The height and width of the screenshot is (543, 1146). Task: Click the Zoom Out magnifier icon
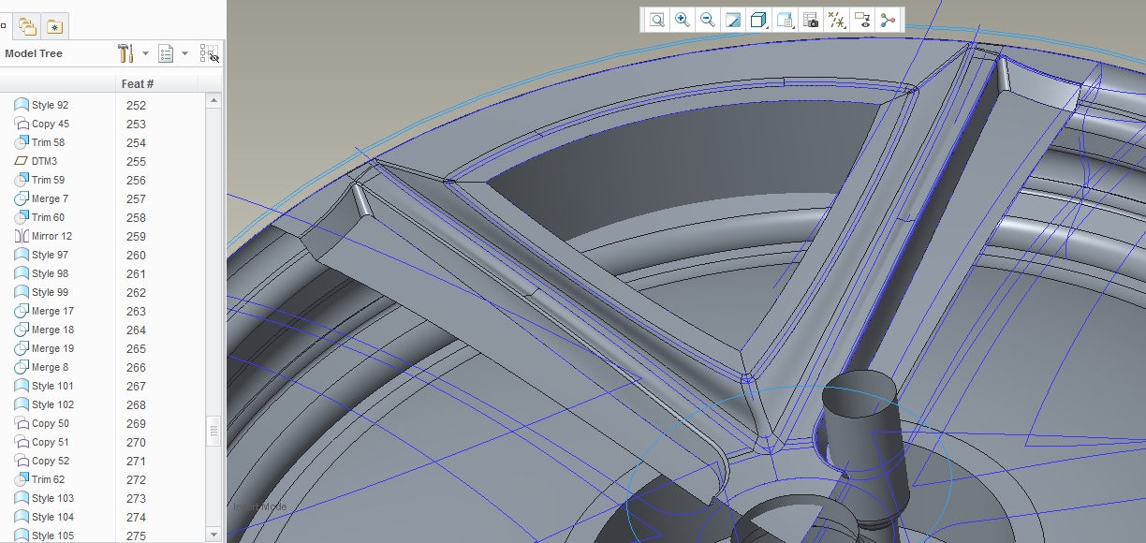pos(708,20)
